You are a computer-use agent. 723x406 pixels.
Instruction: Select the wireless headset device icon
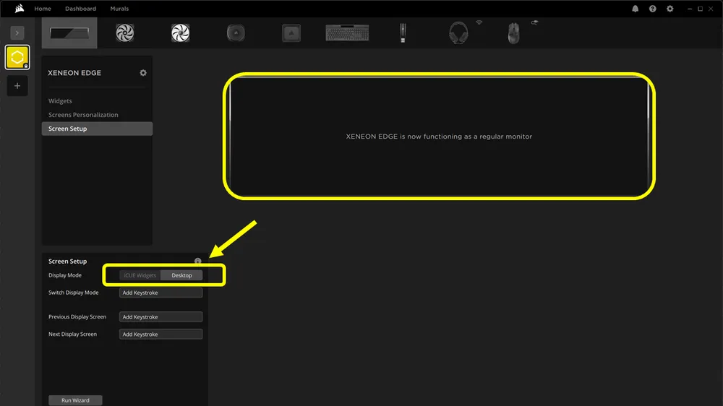(458, 33)
